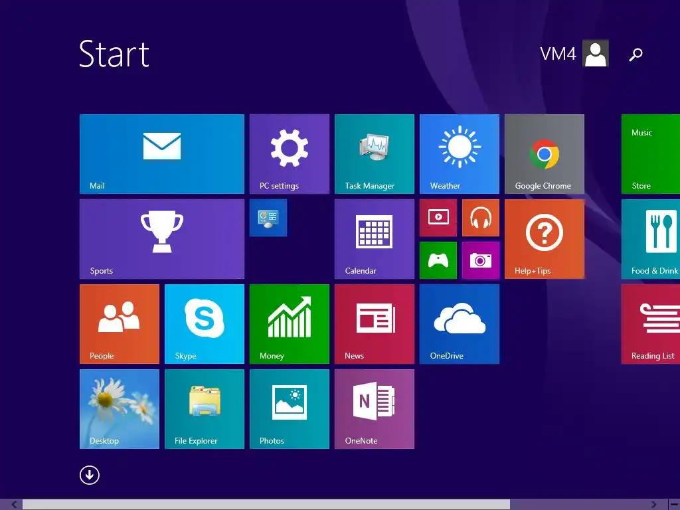Open the small Camera tile
This screenshot has width=680, height=510.
pos(481,260)
